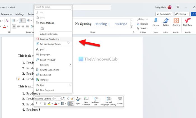Click the Find search icon

[x=138, y=19]
